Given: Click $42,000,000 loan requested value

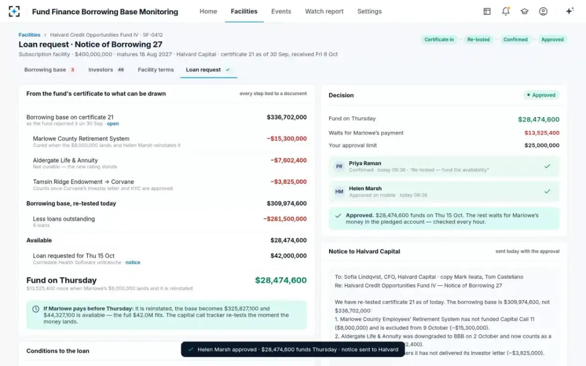Looking at the screenshot, I should point(289,256).
